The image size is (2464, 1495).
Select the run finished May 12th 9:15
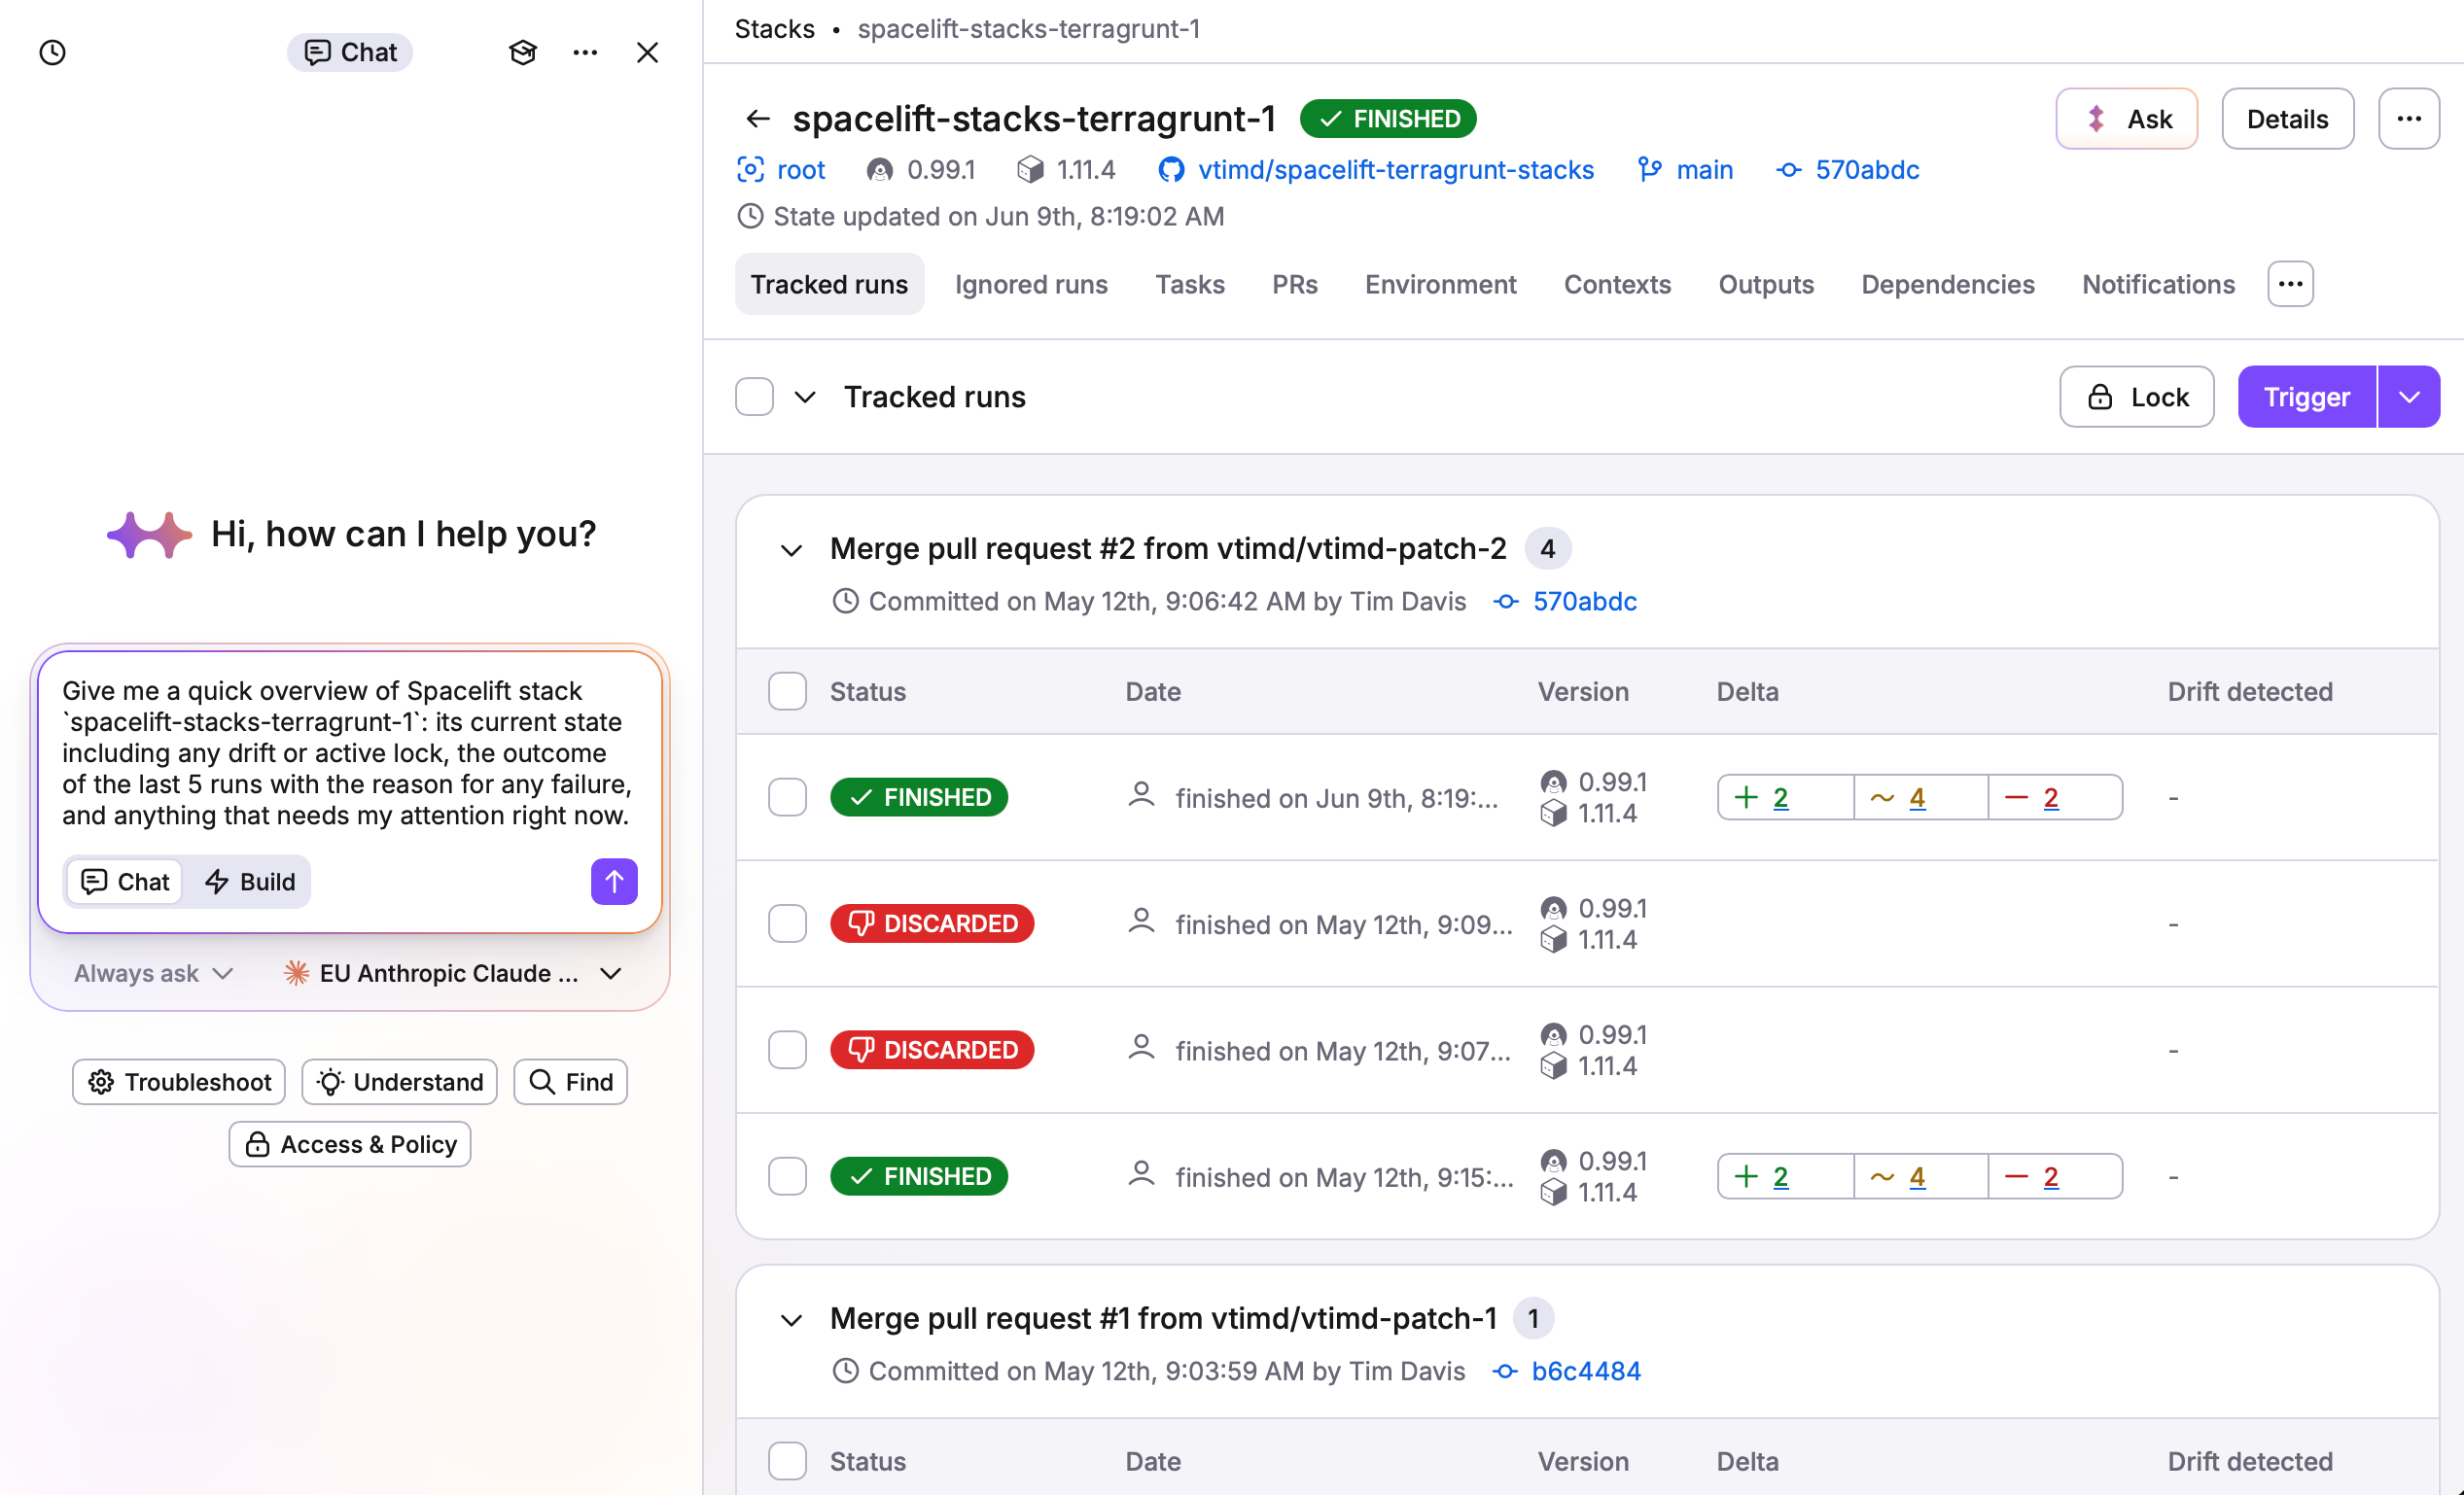point(787,1176)
